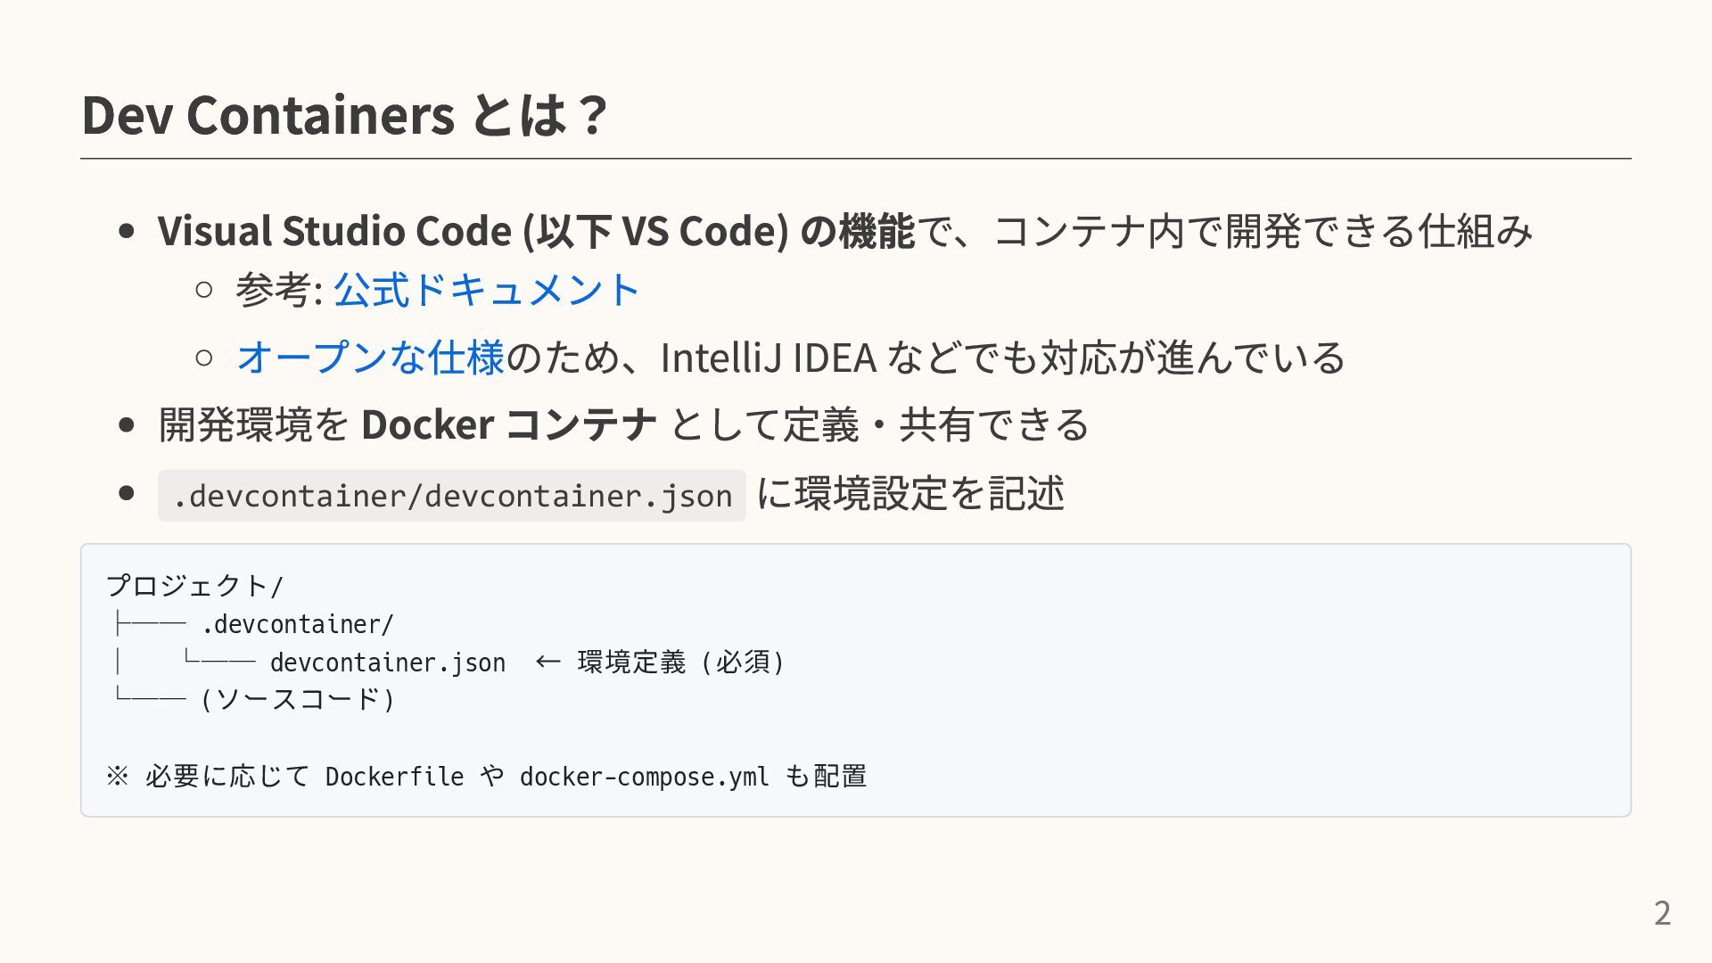The width and height of the screenshot is (1712, 963).
Task: Click the IntelliJ IDEA text
Action: pyautogui.click(x=769, y=358)
